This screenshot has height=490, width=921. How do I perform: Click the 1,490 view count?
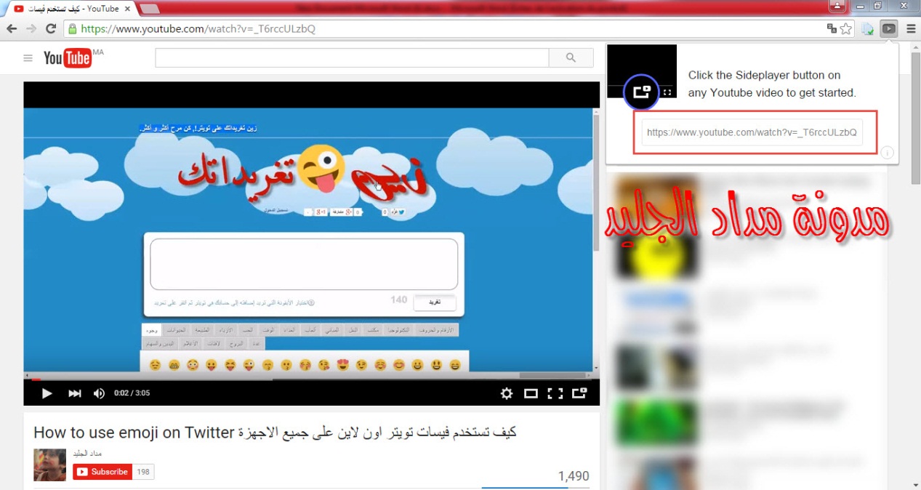574,476
